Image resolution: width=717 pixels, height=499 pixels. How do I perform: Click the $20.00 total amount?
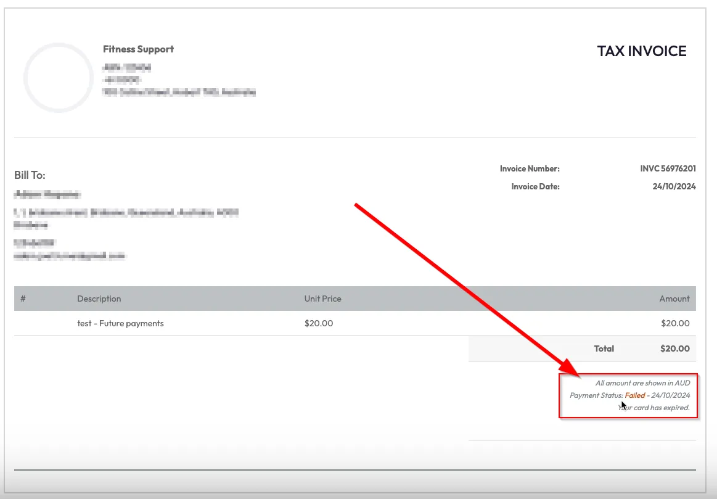pos(674,348)
